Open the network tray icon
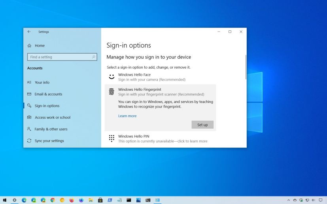The width and height of the screenshot is (327, 204). click(307, 200)
